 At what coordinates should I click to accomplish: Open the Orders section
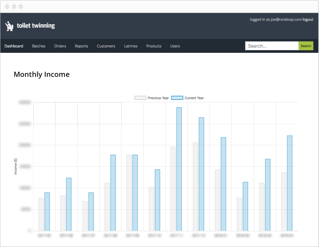(60, 46)
